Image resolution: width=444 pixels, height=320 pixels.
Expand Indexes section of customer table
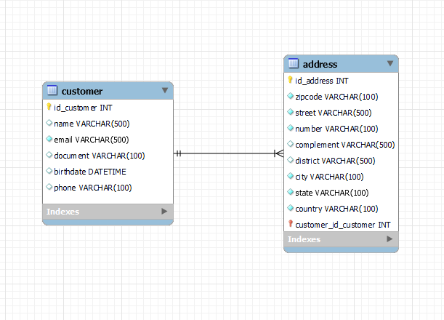[x=164, y=211]
